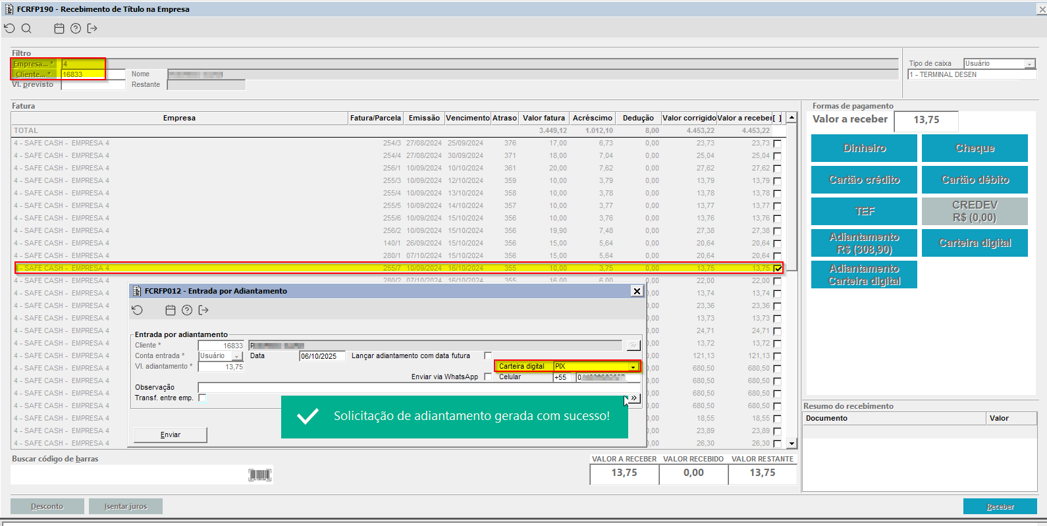Viewport: 1047px width, 526px height.
Task: Click the Valor corrigido column header
Action: 689,118
